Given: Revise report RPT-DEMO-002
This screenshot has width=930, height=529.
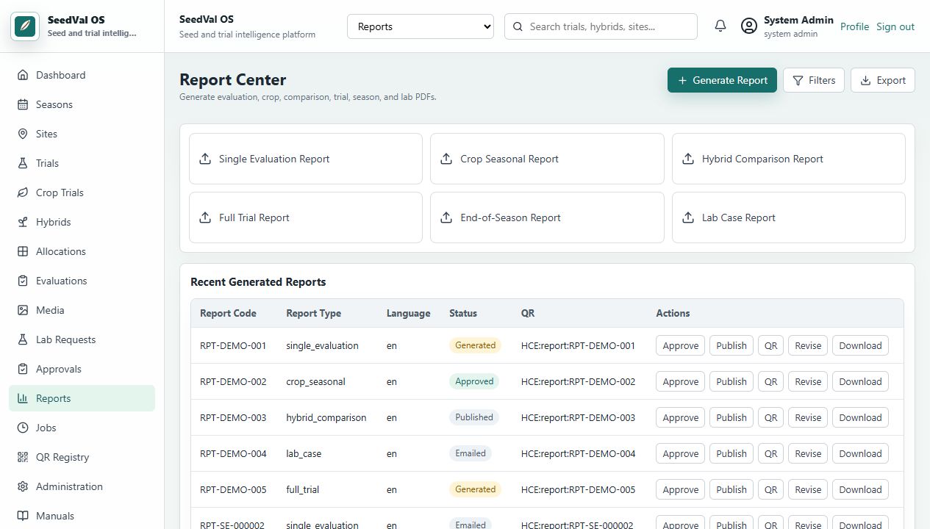Looking at the screenshot, I should click(808, 381).
